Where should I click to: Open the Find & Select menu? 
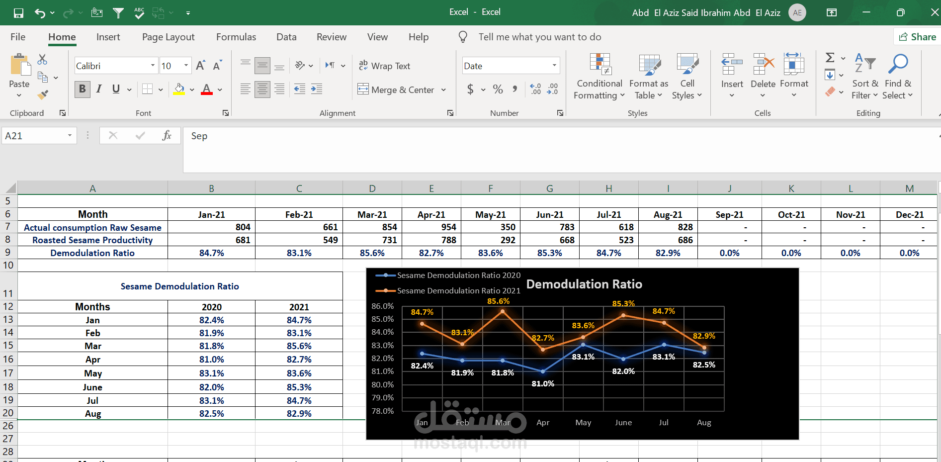click(x=898, y=76)
